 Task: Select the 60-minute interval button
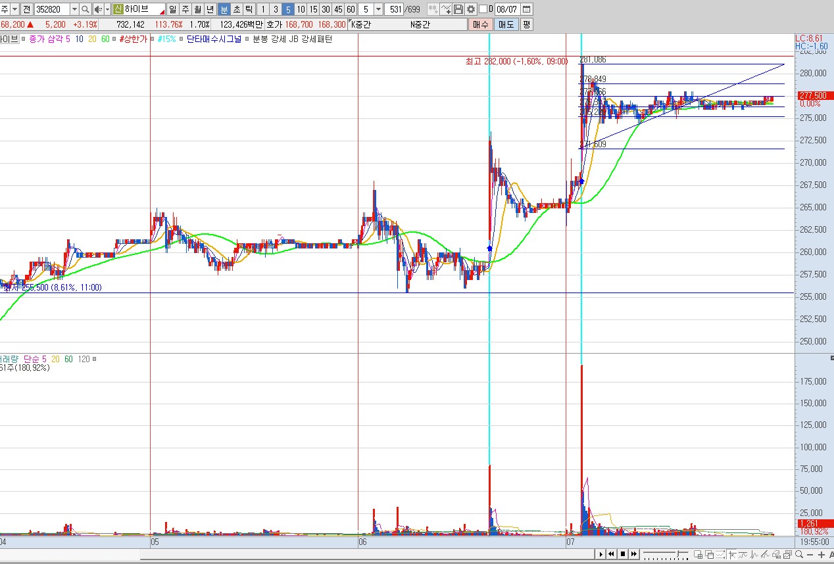tap(351, 9)
